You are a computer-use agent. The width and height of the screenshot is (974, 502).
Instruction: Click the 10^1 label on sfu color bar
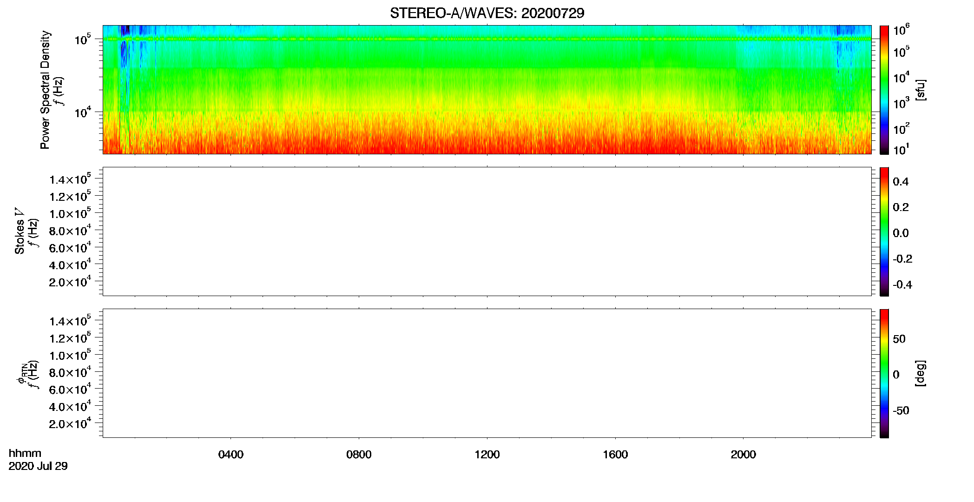pyautogui.click(x=901, y=149)
